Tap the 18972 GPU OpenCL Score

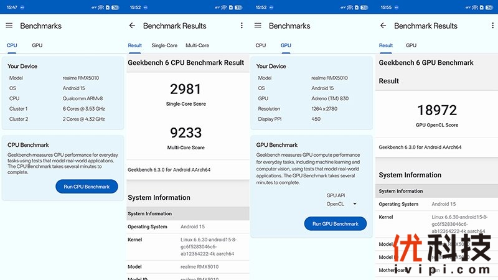pos(437,110)
